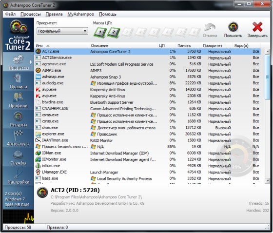Open the Правила sidebar section

coord(19,81)
